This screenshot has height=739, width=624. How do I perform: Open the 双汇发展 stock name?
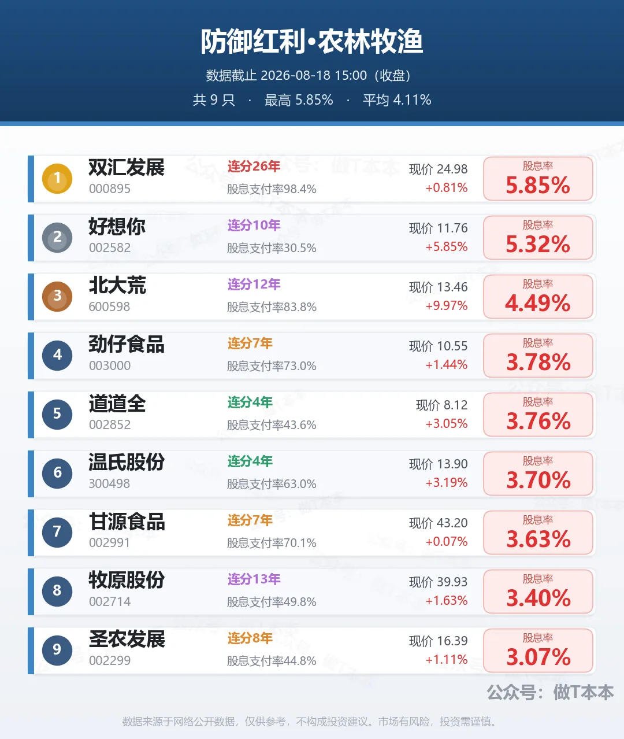pyautogui.click(x=127, y=168)
